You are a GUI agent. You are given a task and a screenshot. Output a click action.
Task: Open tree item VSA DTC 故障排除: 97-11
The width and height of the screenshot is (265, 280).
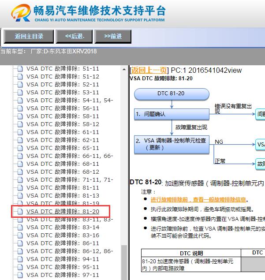coord(63,275)
